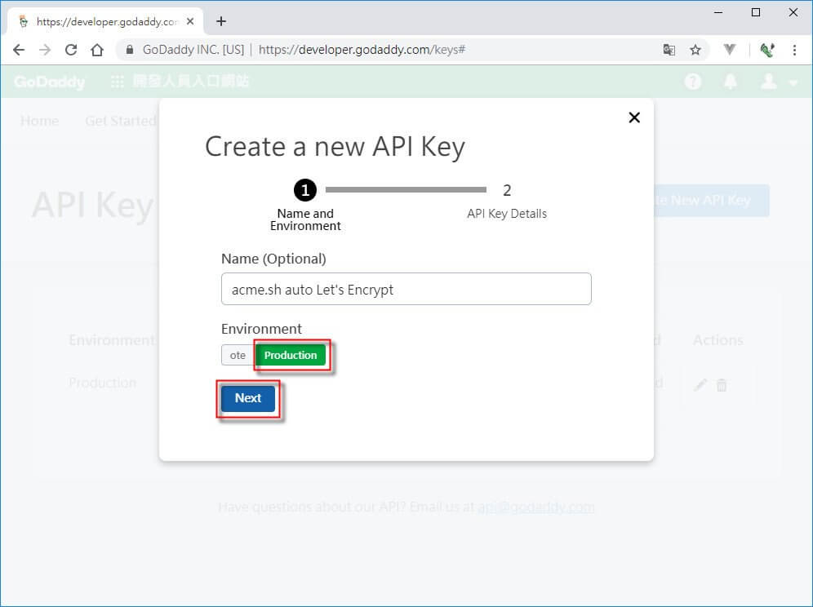This screenshot has height=607, width=813.
Task: Open the notifications bell icon
Action: click(730, 82)
